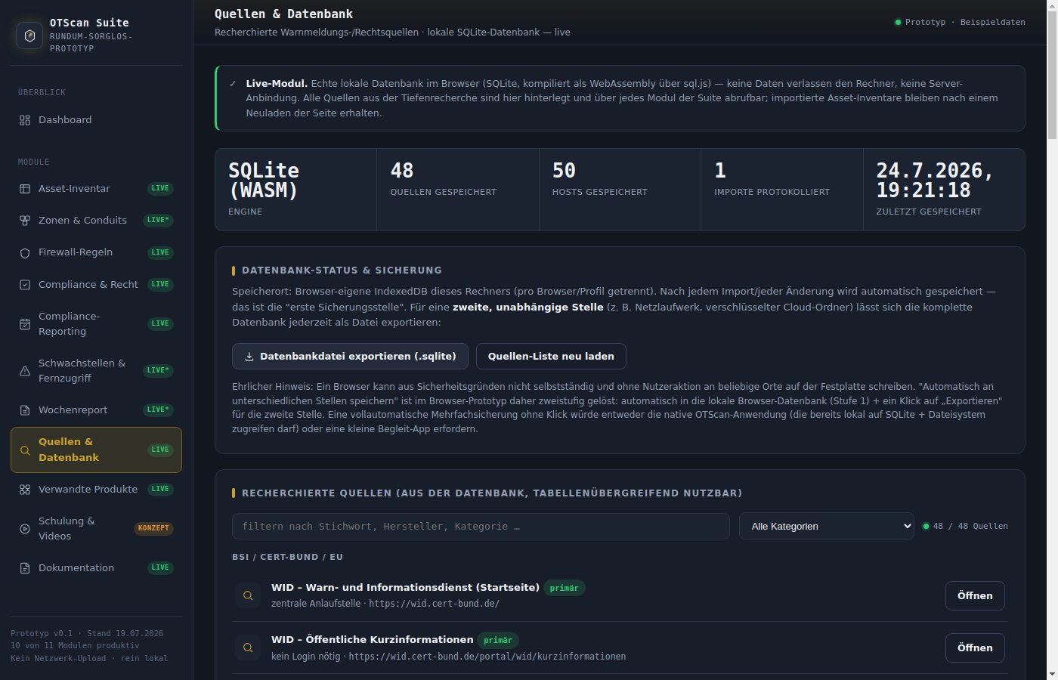
Task: Click magnifier icon beside WID Startseite entry
Action: pos(247,596)
